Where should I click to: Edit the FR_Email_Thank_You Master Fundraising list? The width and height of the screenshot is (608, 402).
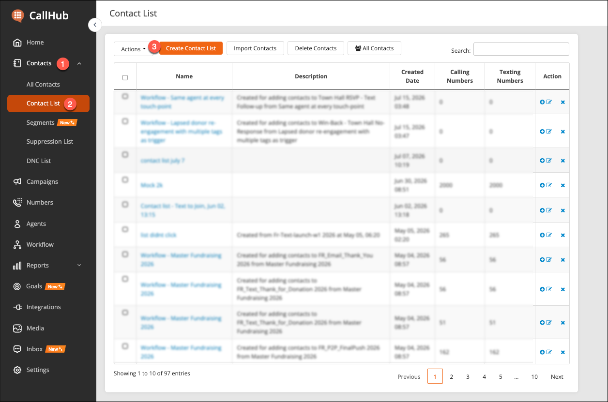tap(549, 260)
